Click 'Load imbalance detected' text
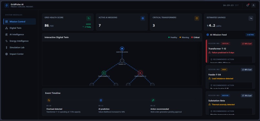This screenshot has width=260, height=121. [x=222, y=79]
